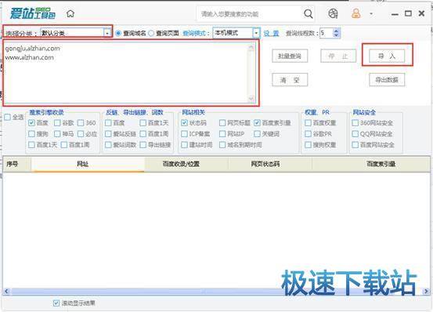Check 百度 in the 反链 group
Image resolution: width=433 pixels, height=312 pixels.
(108, 123)
